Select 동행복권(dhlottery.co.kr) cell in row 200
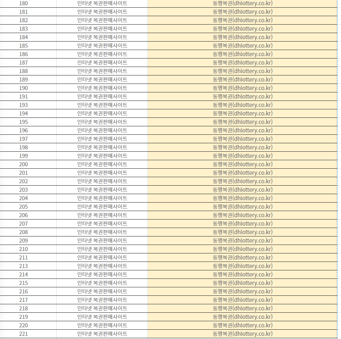Screen dimensions: 341x339 [242, 164]
